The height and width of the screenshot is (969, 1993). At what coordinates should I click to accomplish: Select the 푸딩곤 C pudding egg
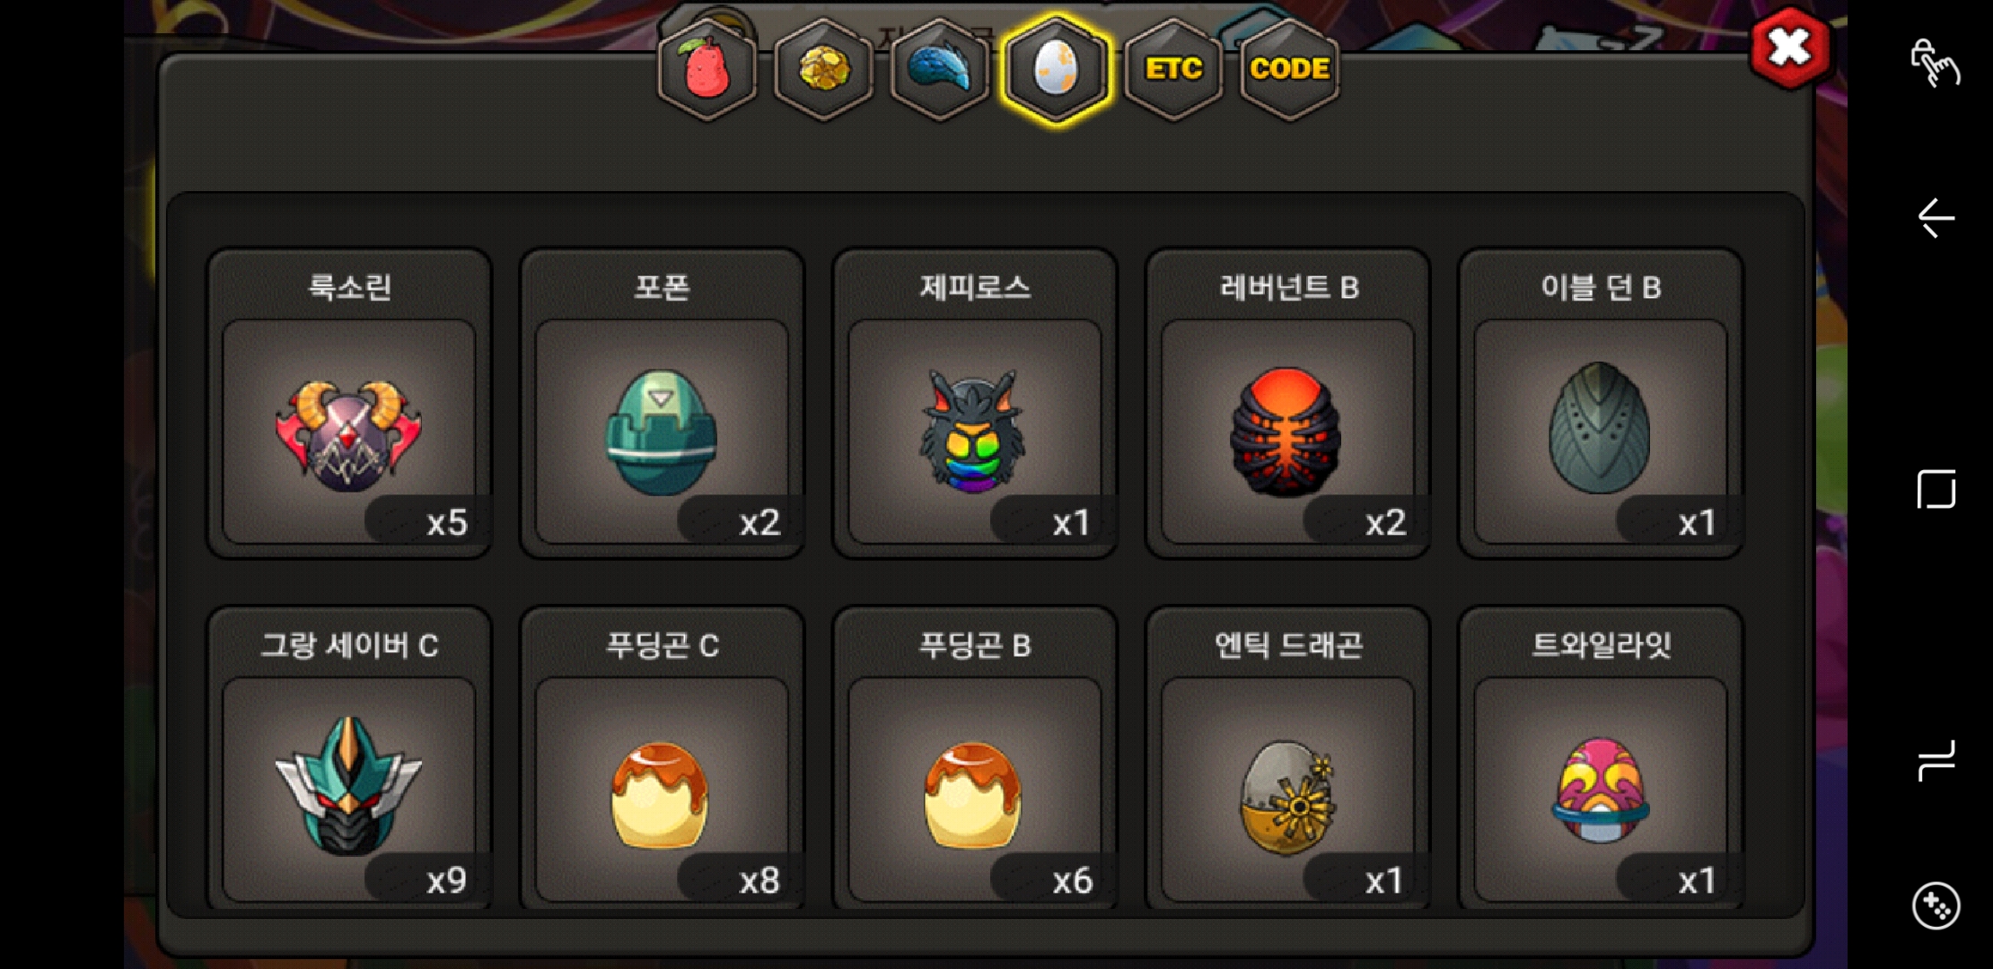[x=662, y=759]
